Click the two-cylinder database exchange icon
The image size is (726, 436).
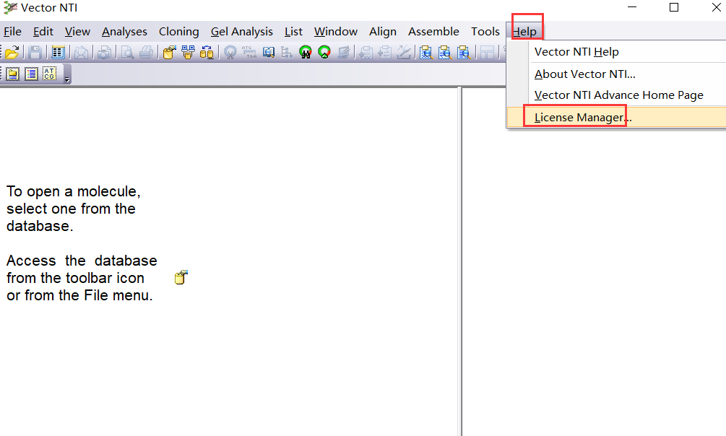(x=207, y=52)
